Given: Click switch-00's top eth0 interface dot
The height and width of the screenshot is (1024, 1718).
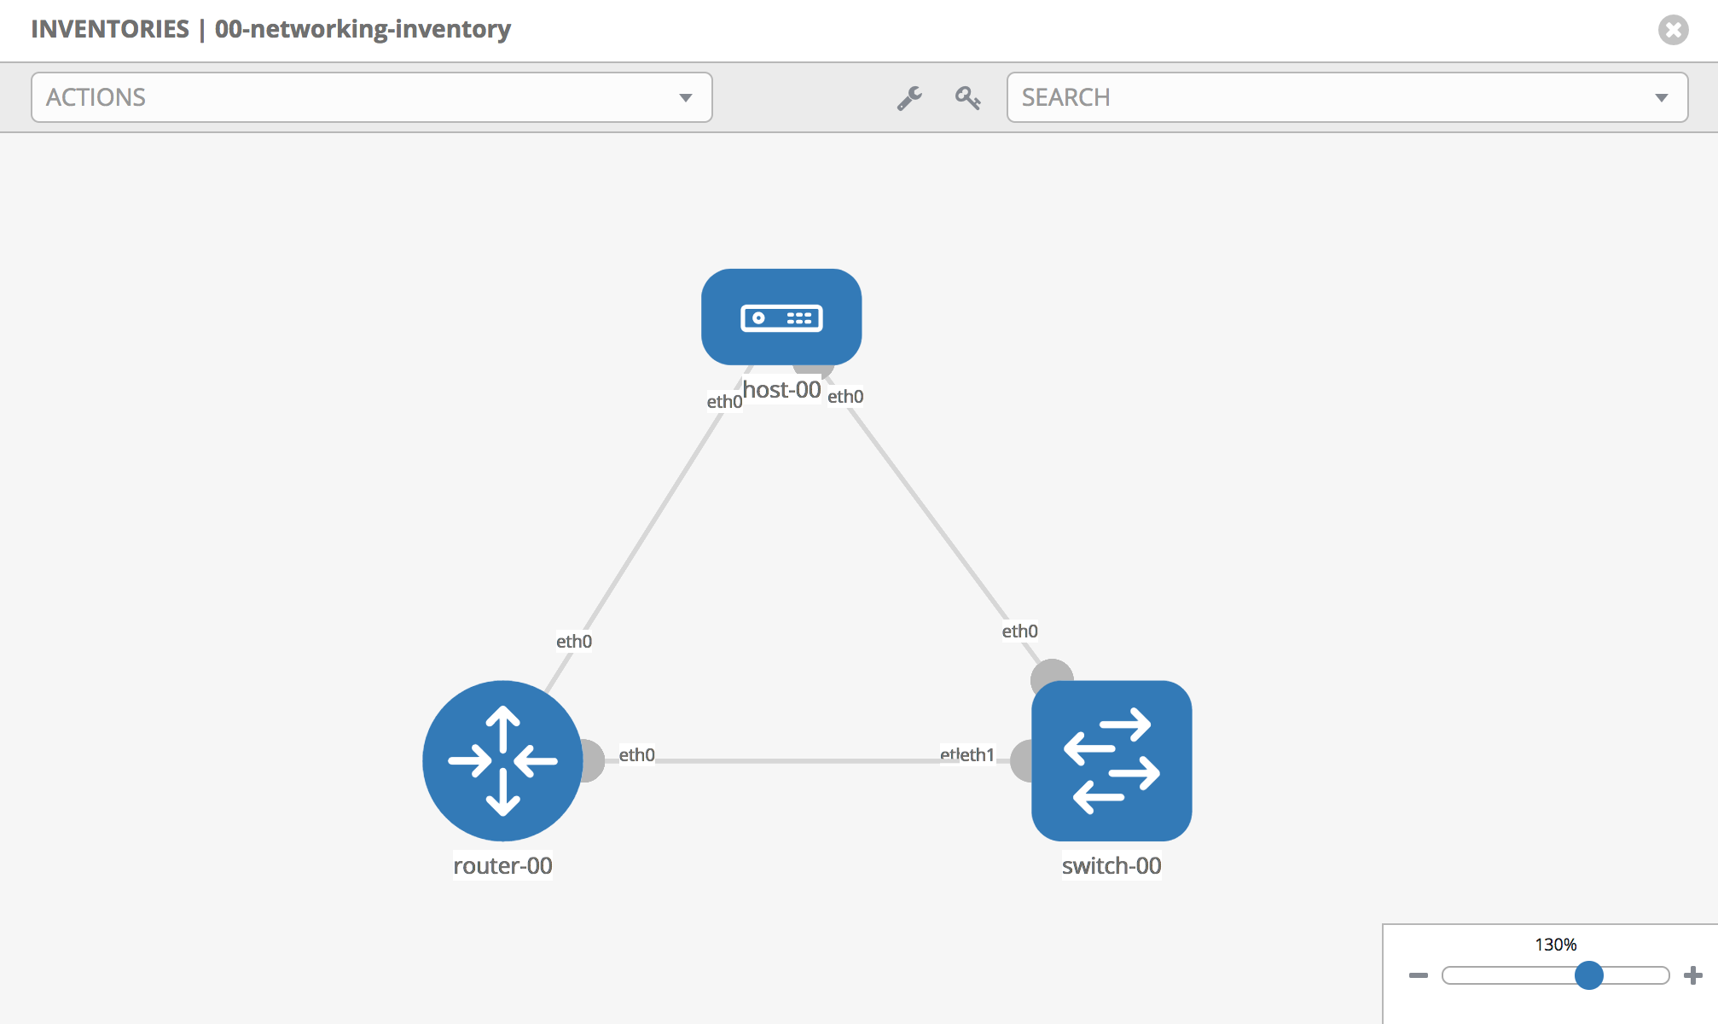Looking at the screenshot, I should pyautogui.click(x=1051, y=671).
